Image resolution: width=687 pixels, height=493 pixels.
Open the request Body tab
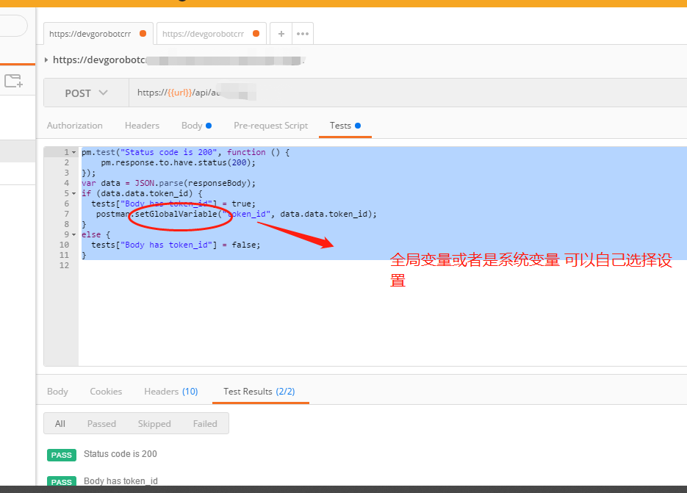[x=196, y=126]
